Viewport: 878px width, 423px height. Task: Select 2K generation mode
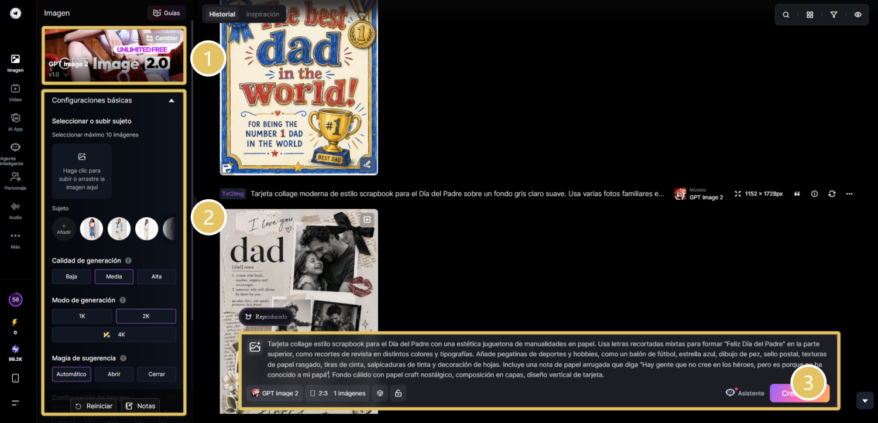pyautogui.click(x=146, y=316)
